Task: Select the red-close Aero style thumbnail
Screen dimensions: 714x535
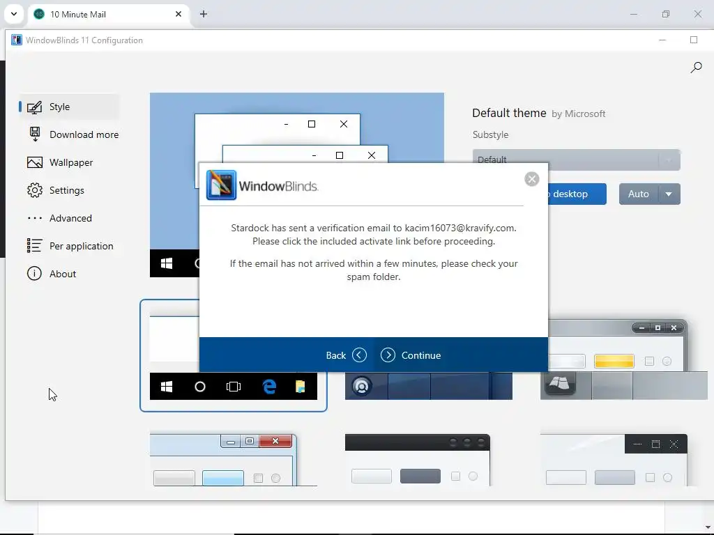Action: pyautogui.click(x=233, y=460)
